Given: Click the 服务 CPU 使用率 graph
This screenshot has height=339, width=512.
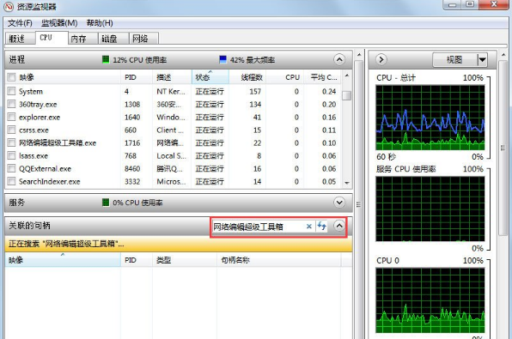Looking at the screenshot, I should point(430,209).
